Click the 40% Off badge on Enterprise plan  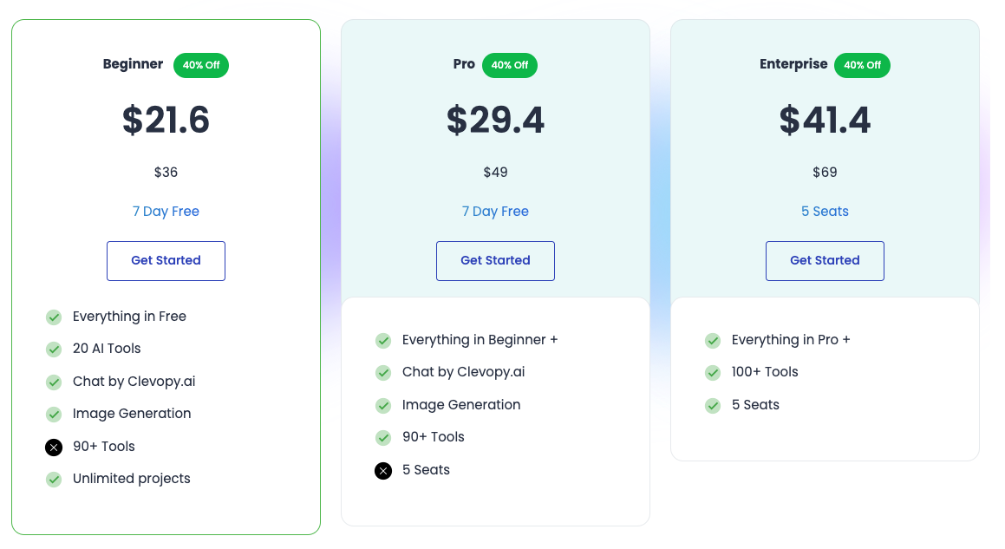[862, 65]
